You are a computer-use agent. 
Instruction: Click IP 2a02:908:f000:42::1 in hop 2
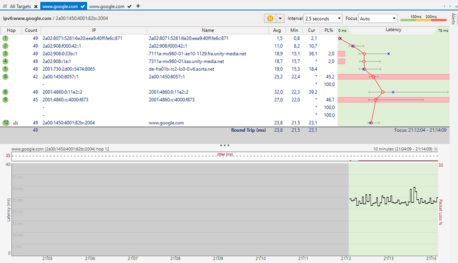(61, 46)
